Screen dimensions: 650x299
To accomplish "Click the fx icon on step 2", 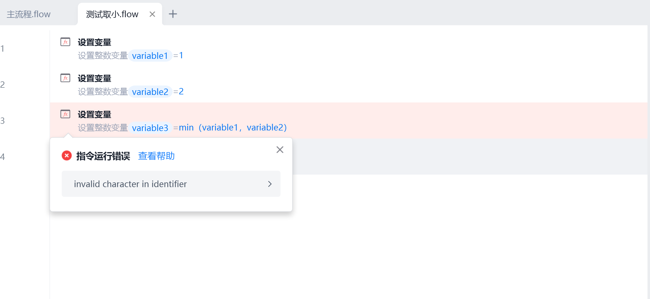I will point(65,78).
